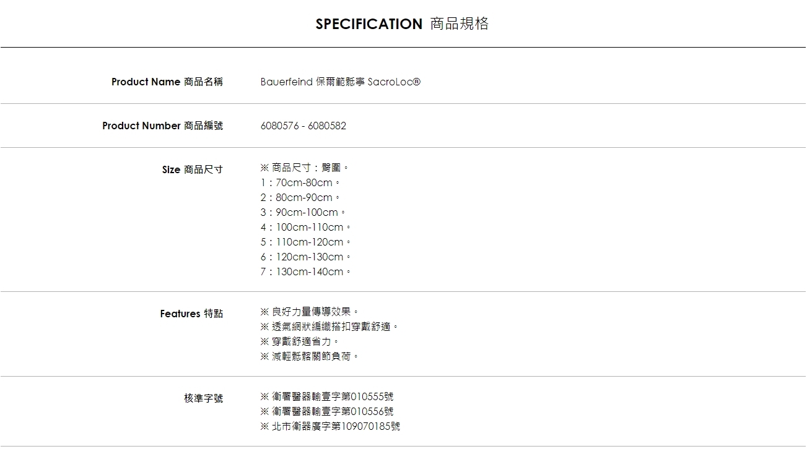Select size 1: 70cm-80cm line
Image resolution: width=807 pixels, height=449 pixels.
coord(300,183)
